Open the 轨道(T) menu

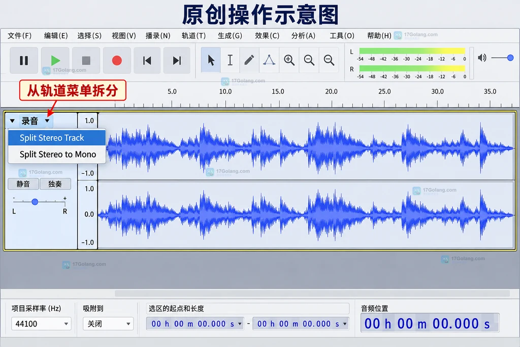(x=193, y=36)
